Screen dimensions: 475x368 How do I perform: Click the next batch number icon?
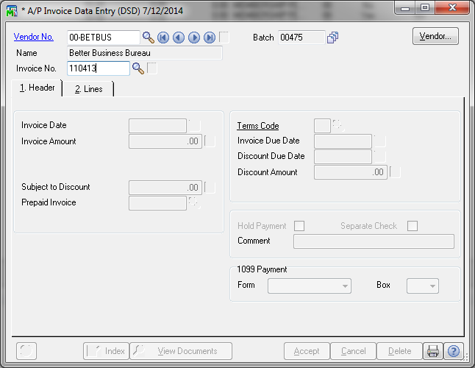point(333,38)
